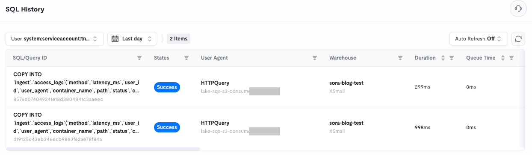532x155 pixels.
Task: Open filter for Queue Time column
Action: point(511,58)
